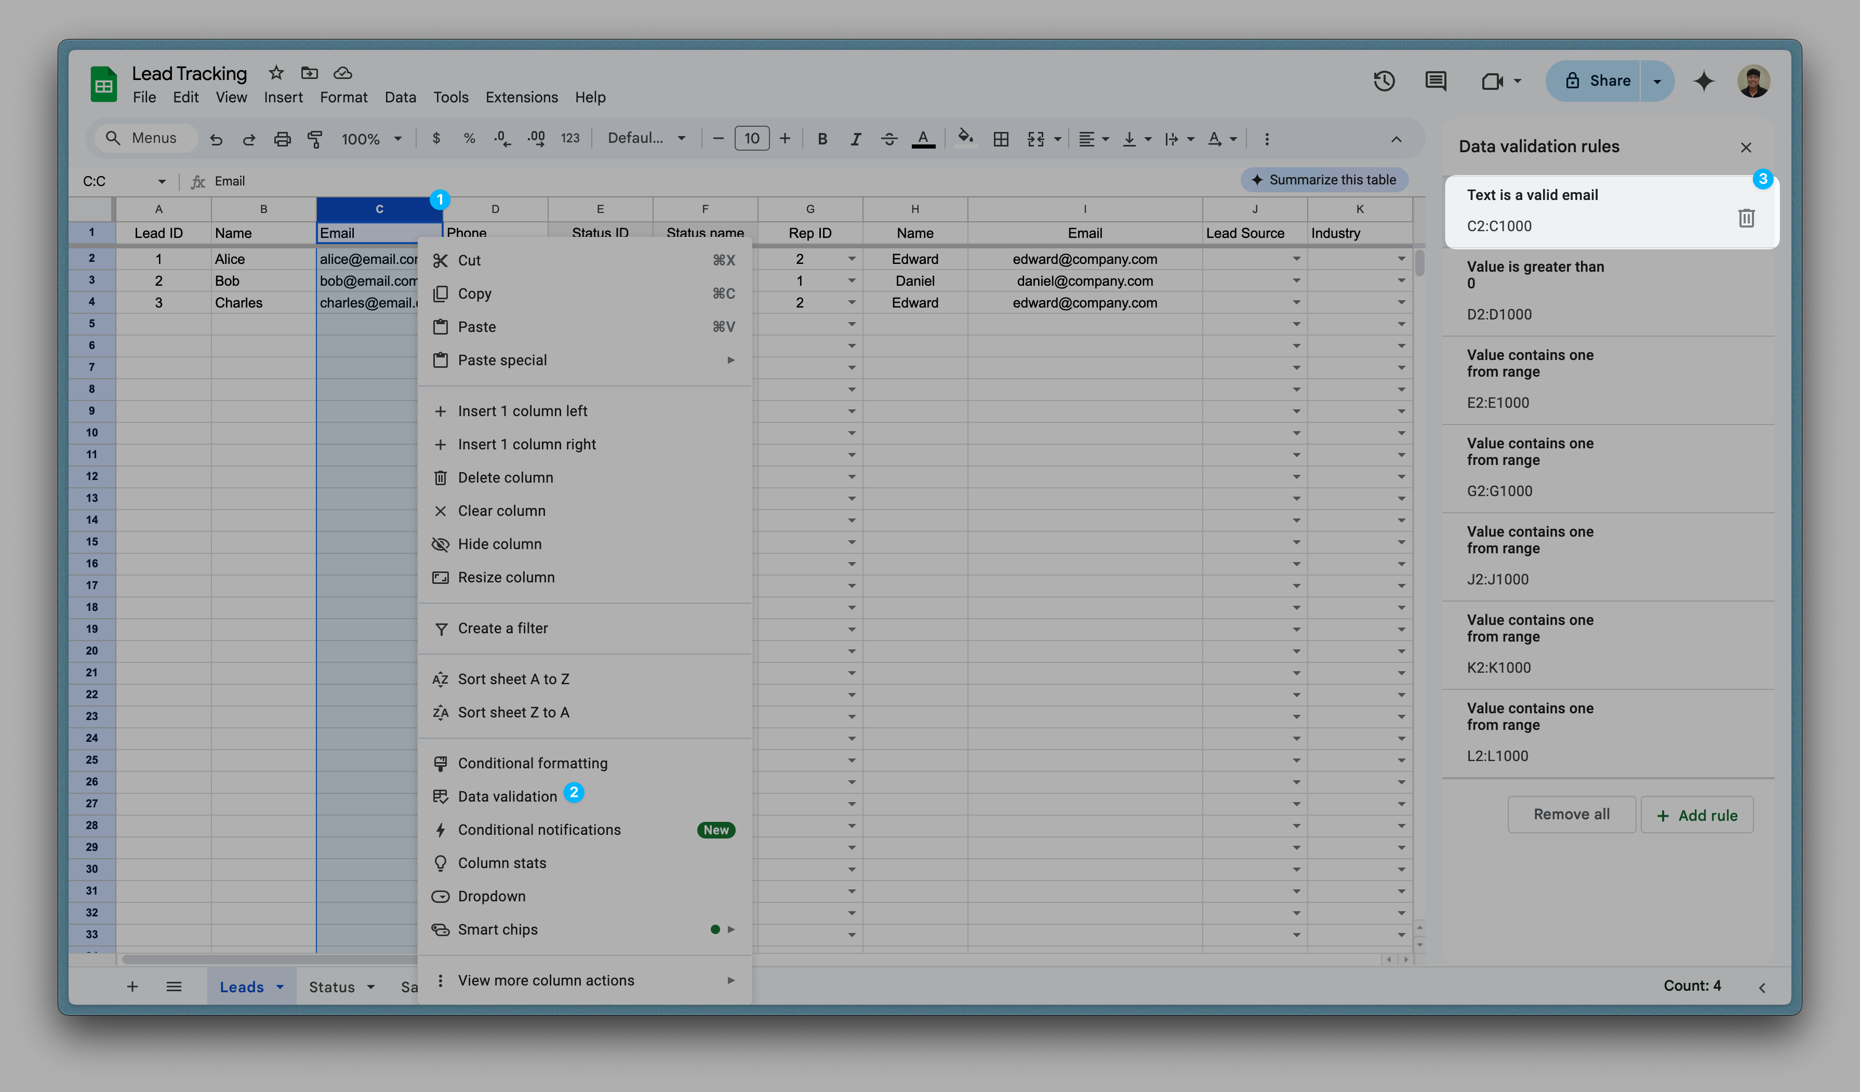Toggle italic formatting
This screenshot has width=1860, height=1092.
(x=856, y=139)
